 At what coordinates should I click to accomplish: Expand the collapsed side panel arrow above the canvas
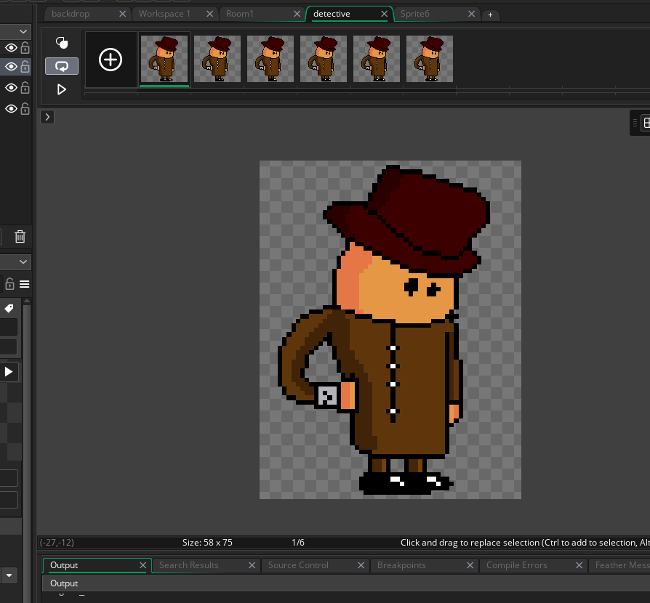coord(47,117)
